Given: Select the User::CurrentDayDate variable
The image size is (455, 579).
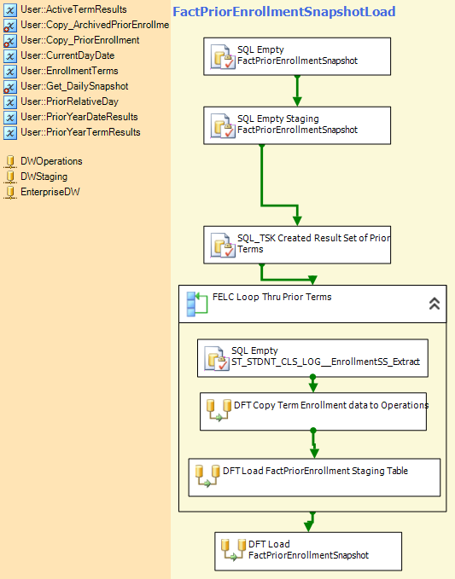Looking at the screenshot, I should click(59, 55).
